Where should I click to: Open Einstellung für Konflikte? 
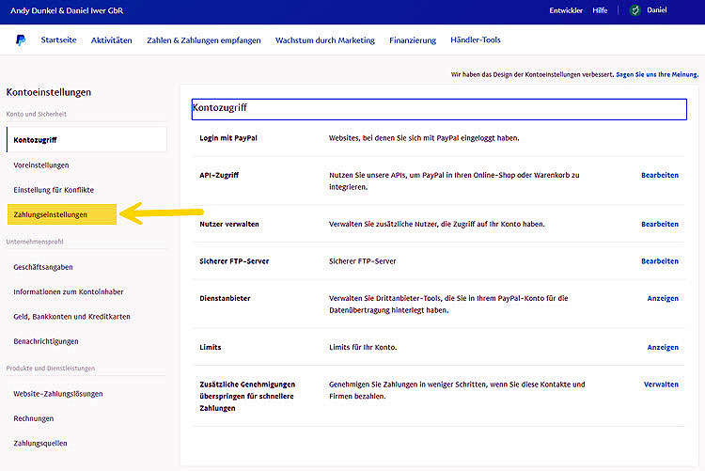tap(54, 190)
